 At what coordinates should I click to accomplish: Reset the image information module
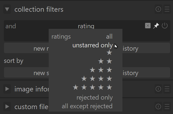coord(158,89)
